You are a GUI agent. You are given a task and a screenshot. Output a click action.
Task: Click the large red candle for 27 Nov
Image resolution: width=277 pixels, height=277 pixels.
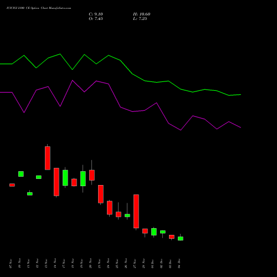[x=136, y=212]
